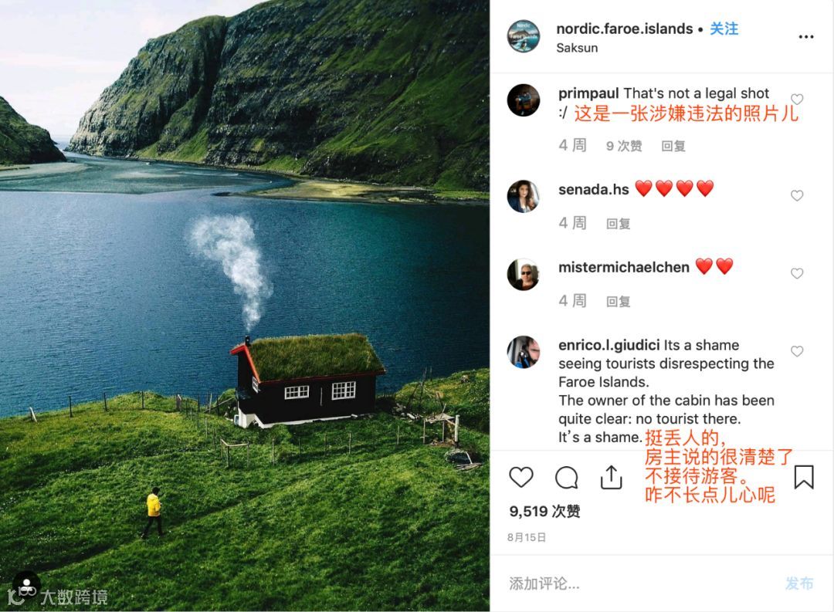Like the post with the heart icon
Screen dimensions: 834x612
(x=520, y=477)
